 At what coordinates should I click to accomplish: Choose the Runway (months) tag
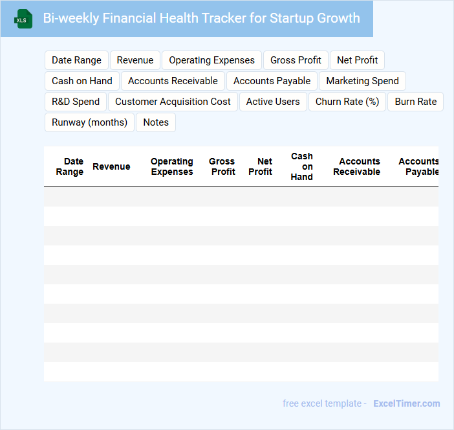[x=89, y=122]
